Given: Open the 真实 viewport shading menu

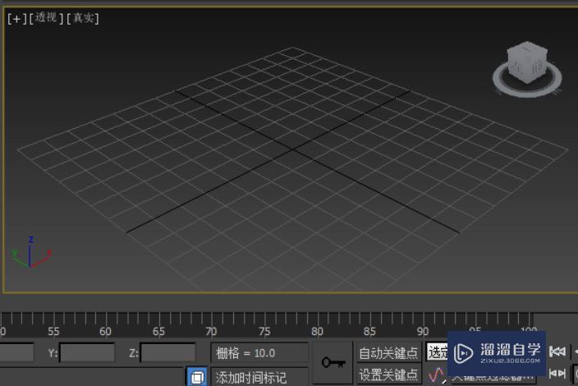Looking at the screenshot, I should pyautogui.click(x=83, y=18).
